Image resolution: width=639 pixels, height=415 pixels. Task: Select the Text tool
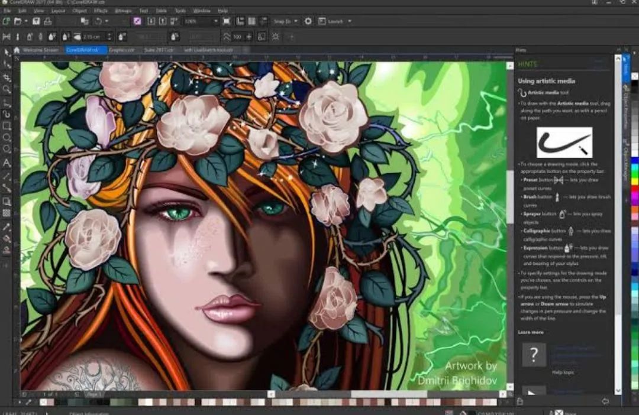(7, 163)
